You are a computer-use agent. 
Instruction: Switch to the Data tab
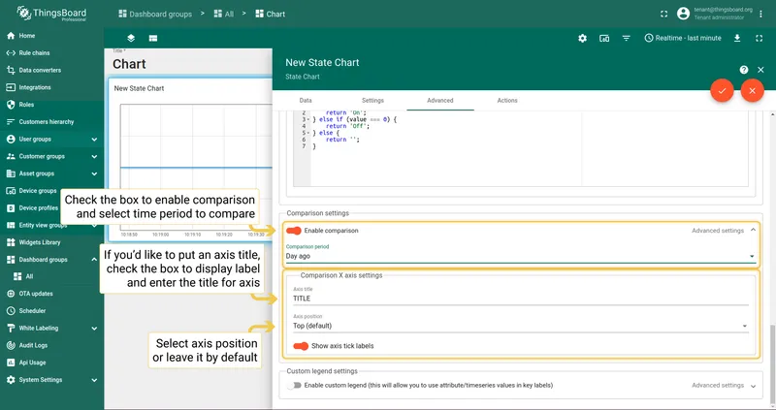[x=306, y=101]
